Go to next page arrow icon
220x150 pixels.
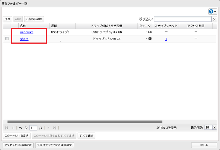[x=48, y=128]
